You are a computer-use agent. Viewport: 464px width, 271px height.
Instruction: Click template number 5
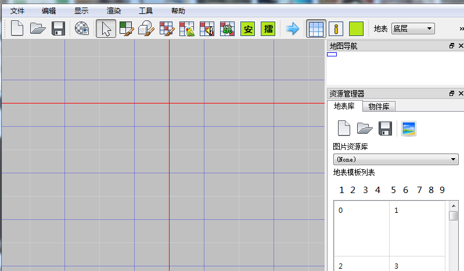click(x=393, y=190)
